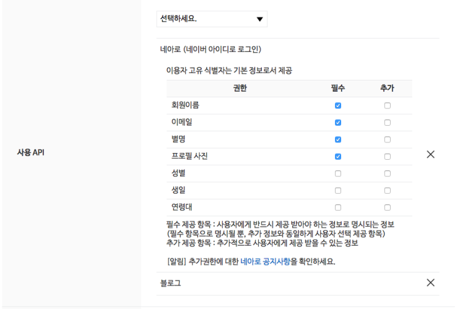The height and width of the screenshot is (309, 460).
Task: Click the 추가 column header
Action: [387, 88]
